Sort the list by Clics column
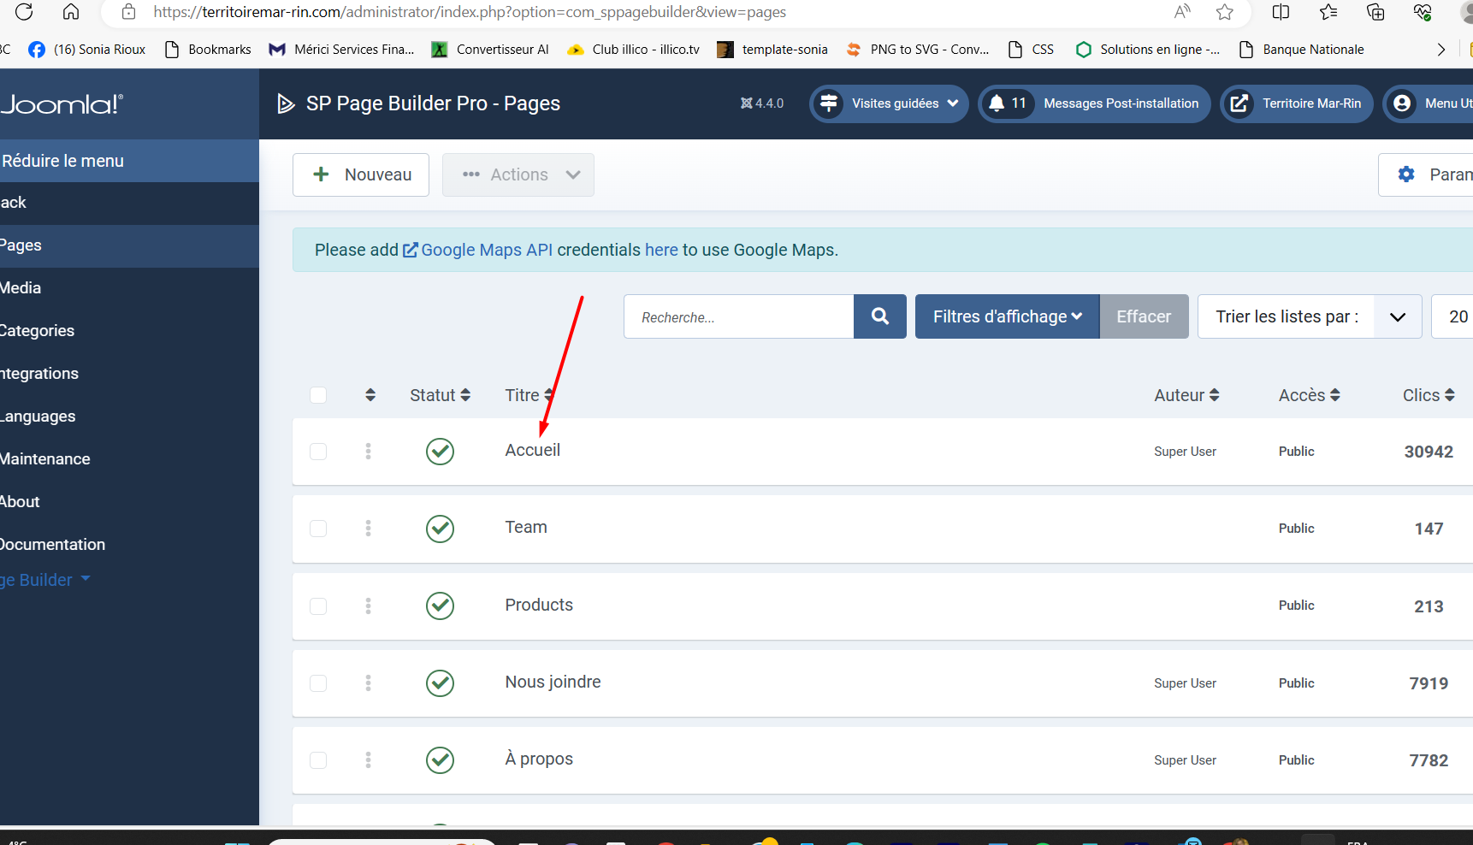 click(1428, 395)
